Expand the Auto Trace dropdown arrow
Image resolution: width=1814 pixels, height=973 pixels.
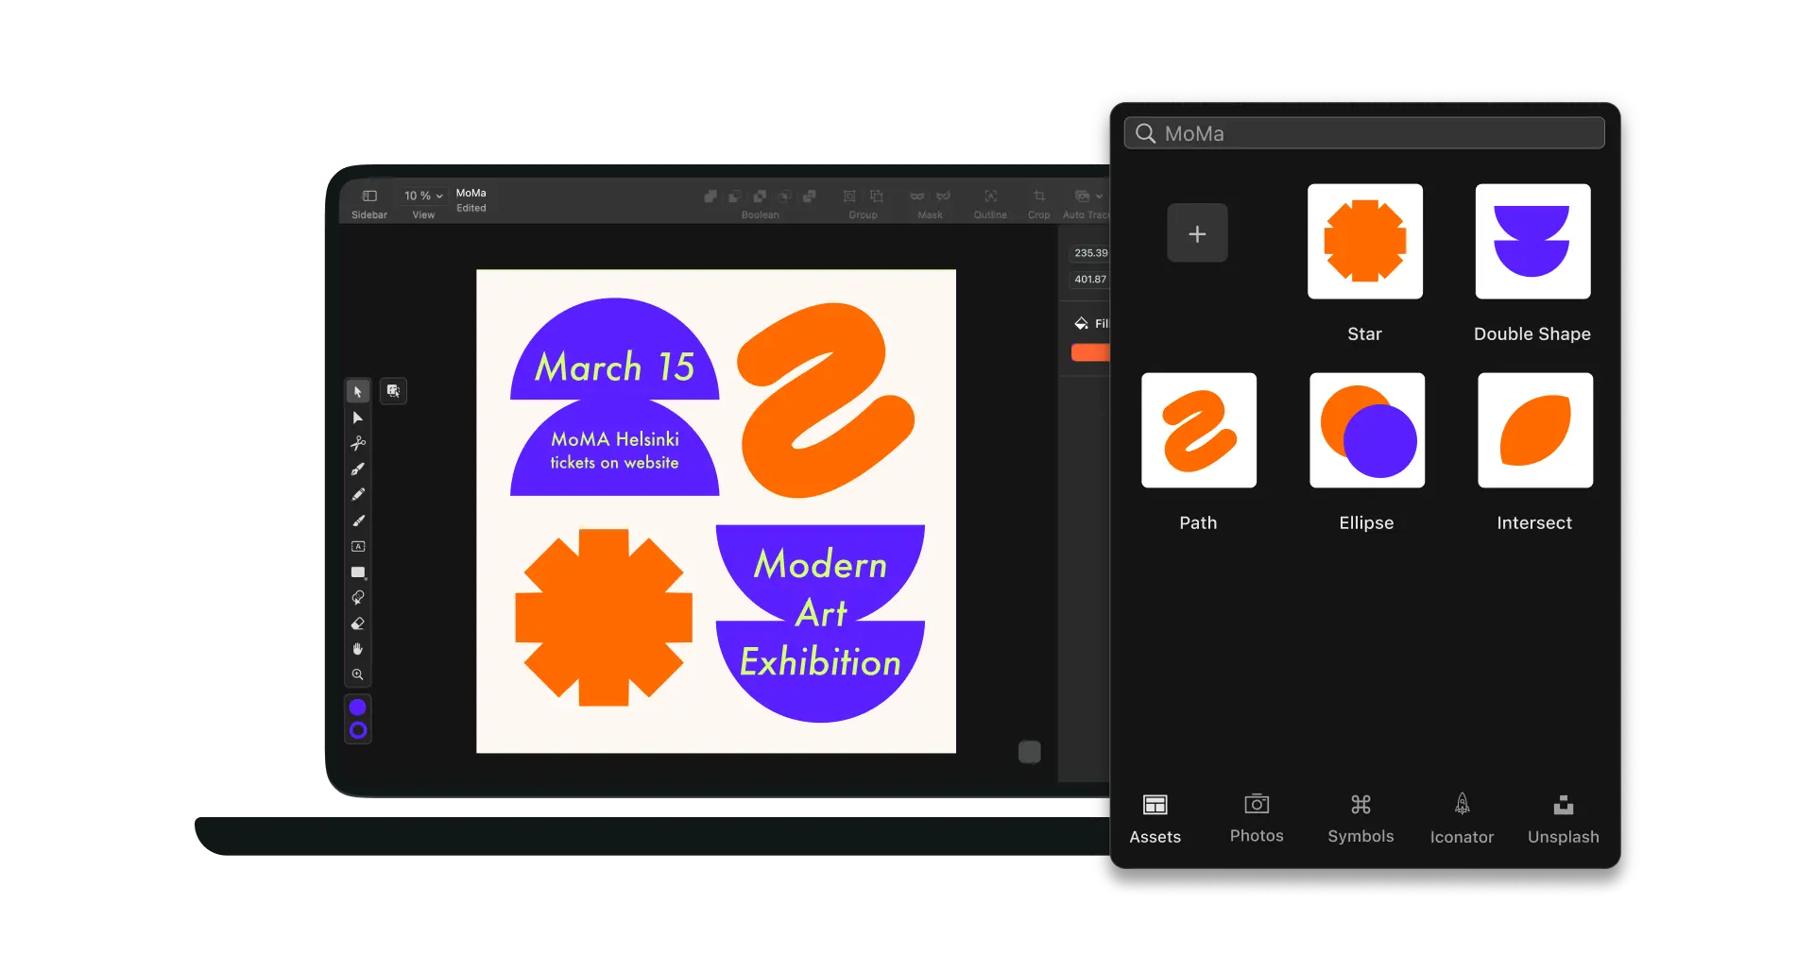[1099, 196]
